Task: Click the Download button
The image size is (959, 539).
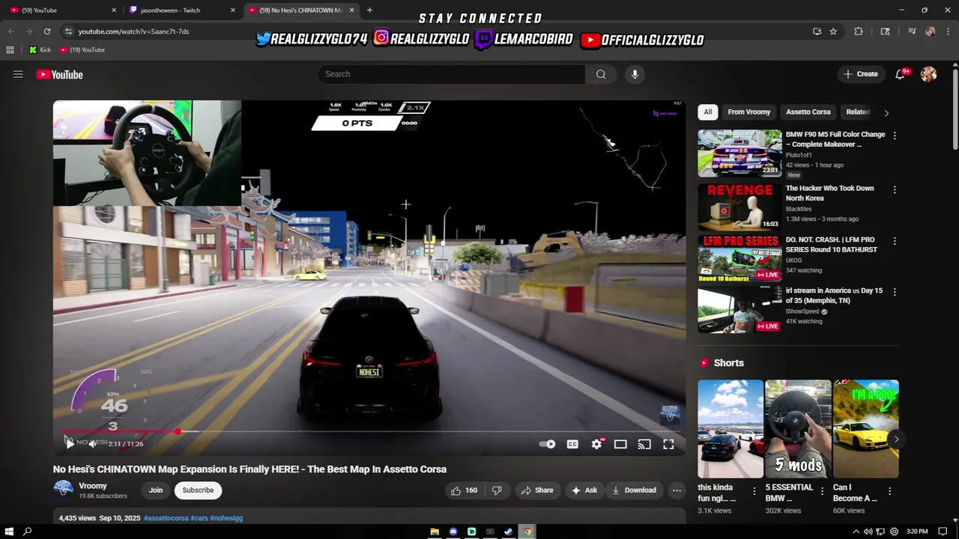Action: (634, 490)
